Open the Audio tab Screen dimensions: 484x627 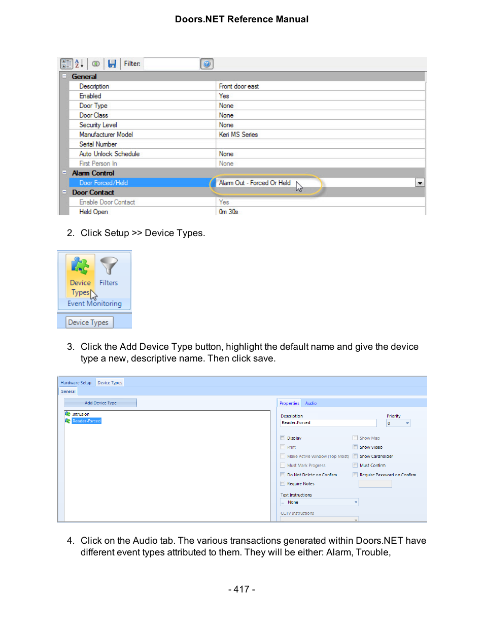click(311, 403)
